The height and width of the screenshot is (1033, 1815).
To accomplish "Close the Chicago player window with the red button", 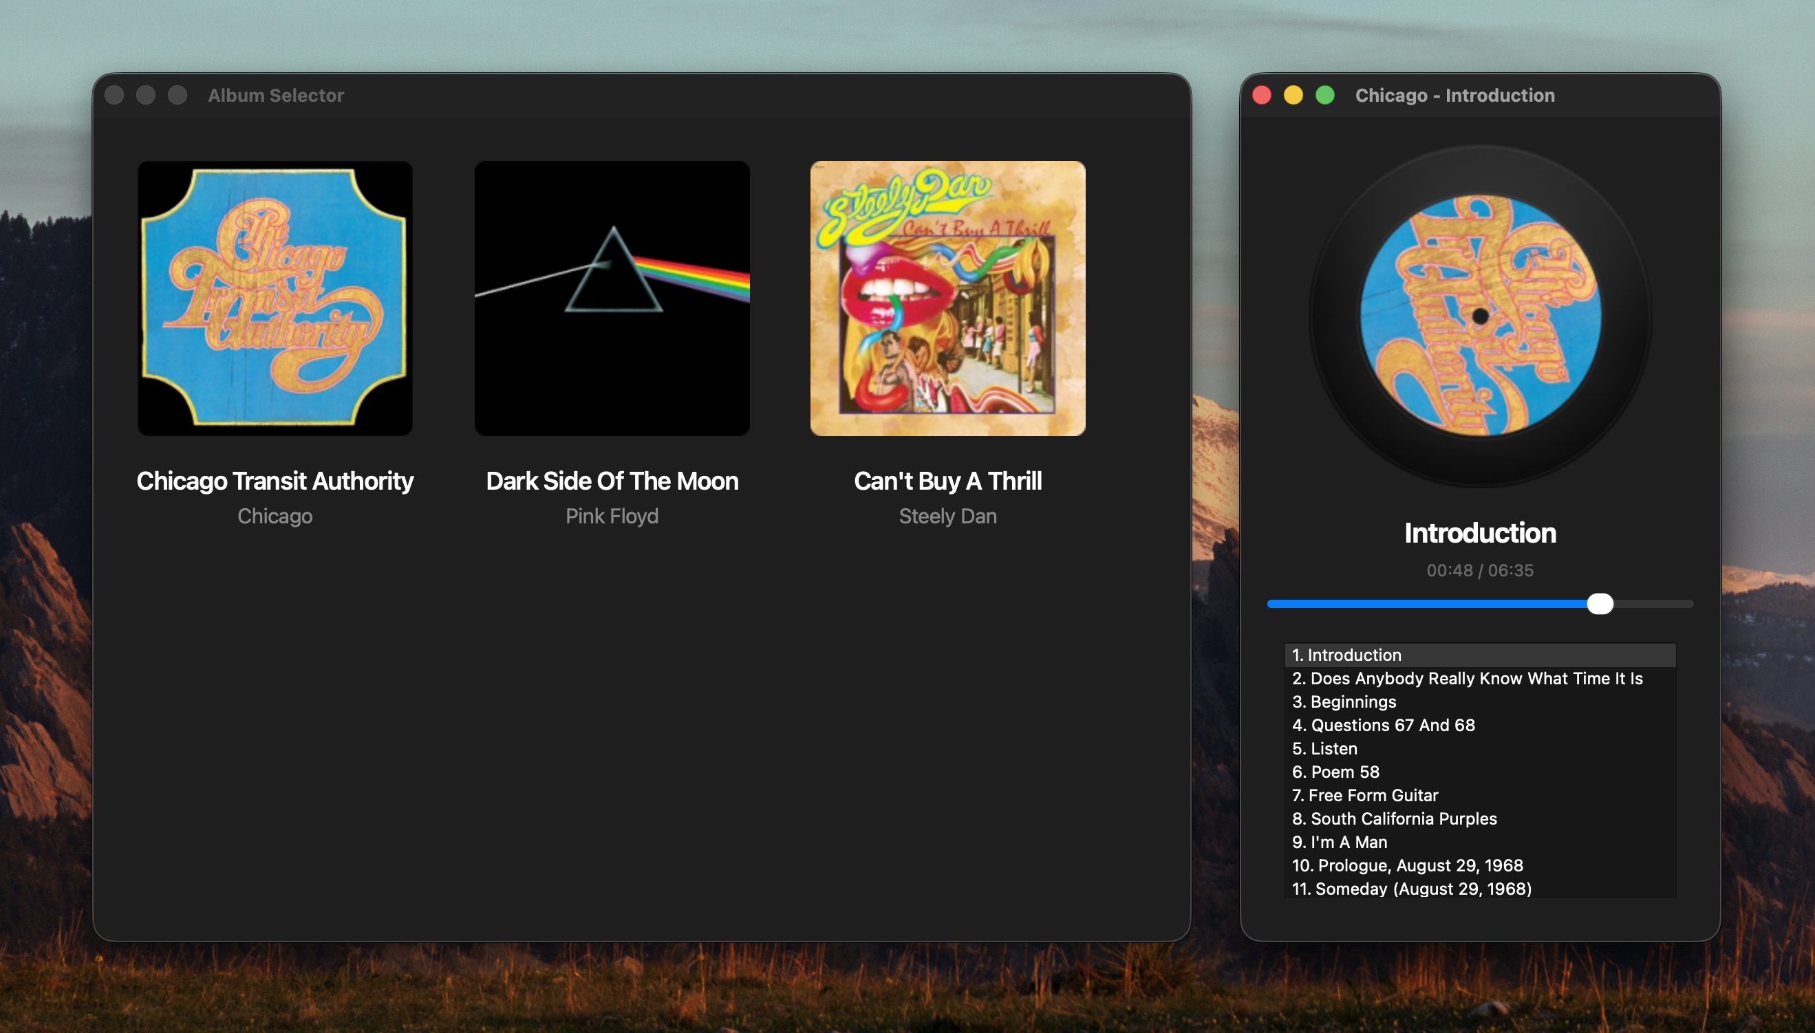I will click(1262, 95).
